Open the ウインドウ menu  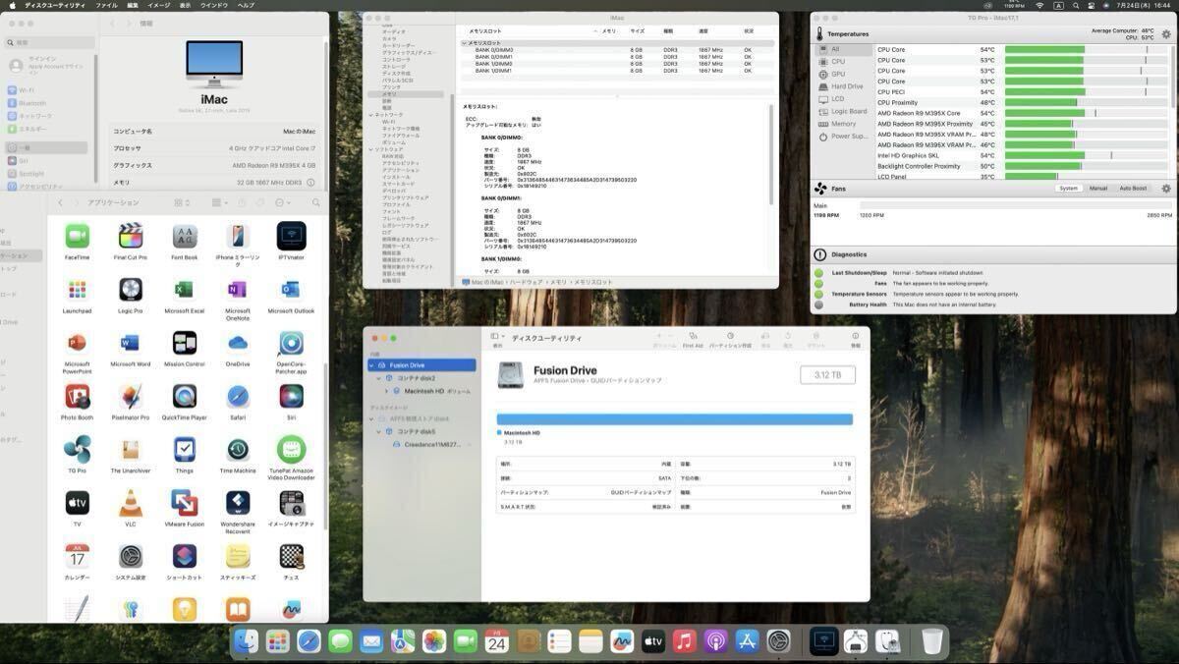pos(214,5)
